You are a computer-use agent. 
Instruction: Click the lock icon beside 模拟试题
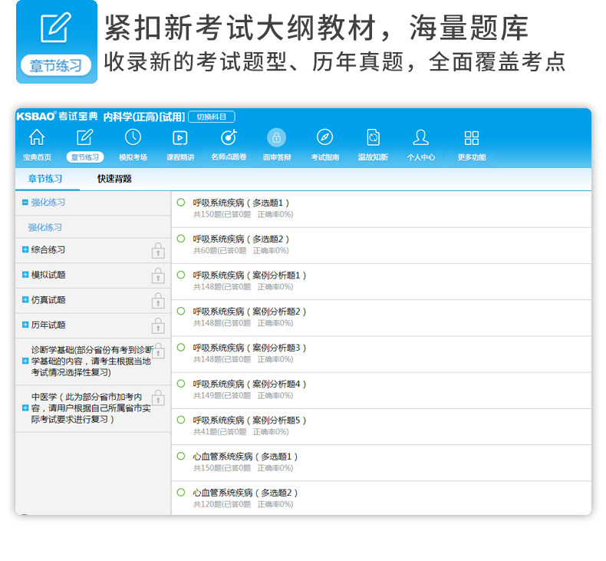tap(158, 276)
